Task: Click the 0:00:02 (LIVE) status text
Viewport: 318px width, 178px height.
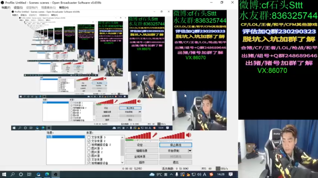Action: (132, 169)
